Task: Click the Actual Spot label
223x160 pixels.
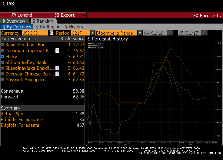Action: pyautogui.click(x=13, y=114)
